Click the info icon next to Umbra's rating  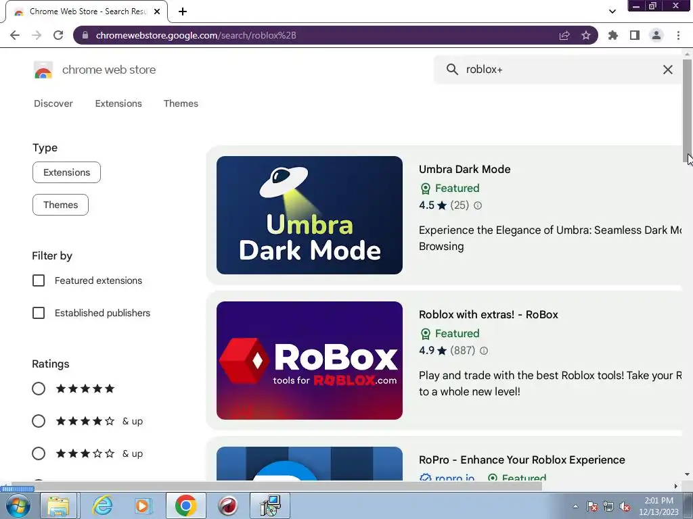[478, 205]
